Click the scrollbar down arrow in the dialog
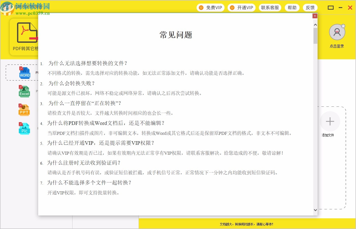 point(315,210)
